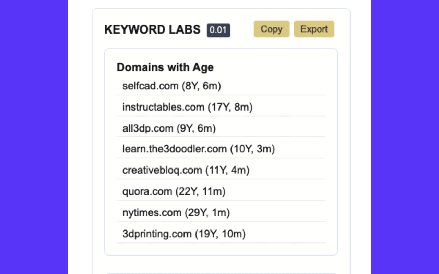439x274 pixels.
Task: Click the Export button
Action: click(314, 29)
